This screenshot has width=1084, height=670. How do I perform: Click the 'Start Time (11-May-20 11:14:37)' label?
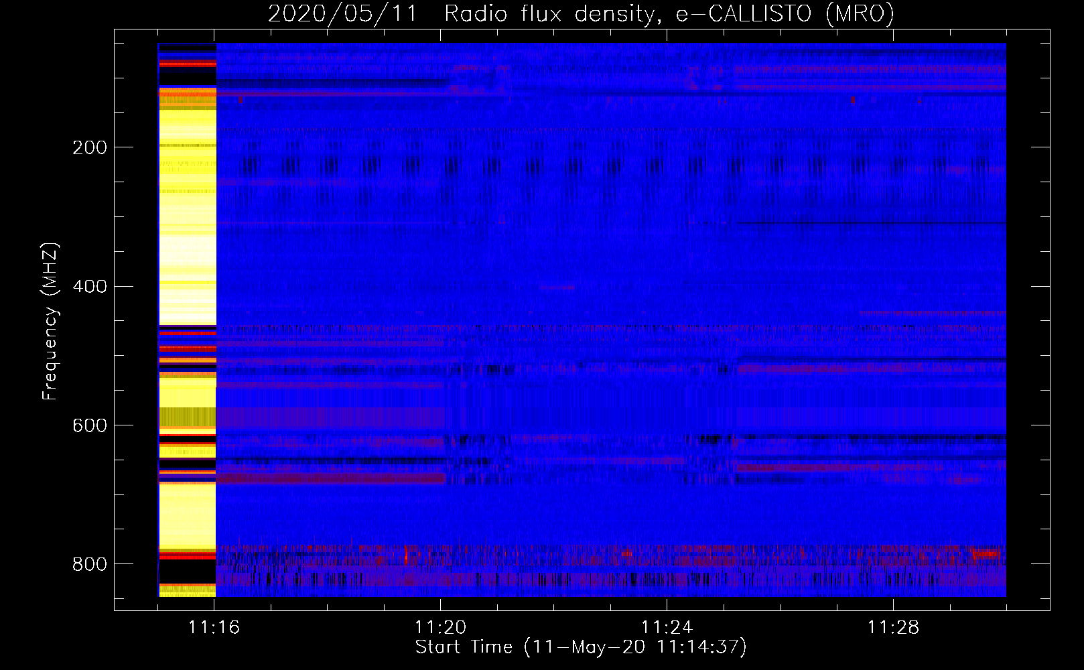[581, 647]
